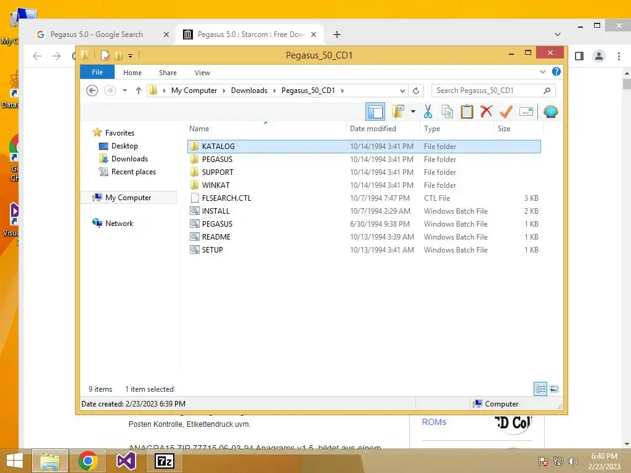Click the Paste clipboard icon

(467, 111)
